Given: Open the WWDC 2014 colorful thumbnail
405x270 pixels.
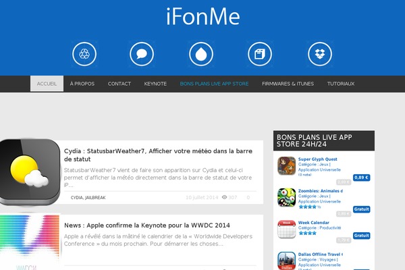Looking at the screenshot, I should tap(30, 242).
